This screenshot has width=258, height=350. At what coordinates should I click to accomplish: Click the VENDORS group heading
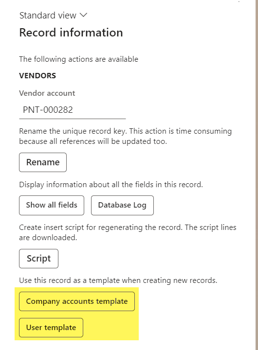(37, 76)
